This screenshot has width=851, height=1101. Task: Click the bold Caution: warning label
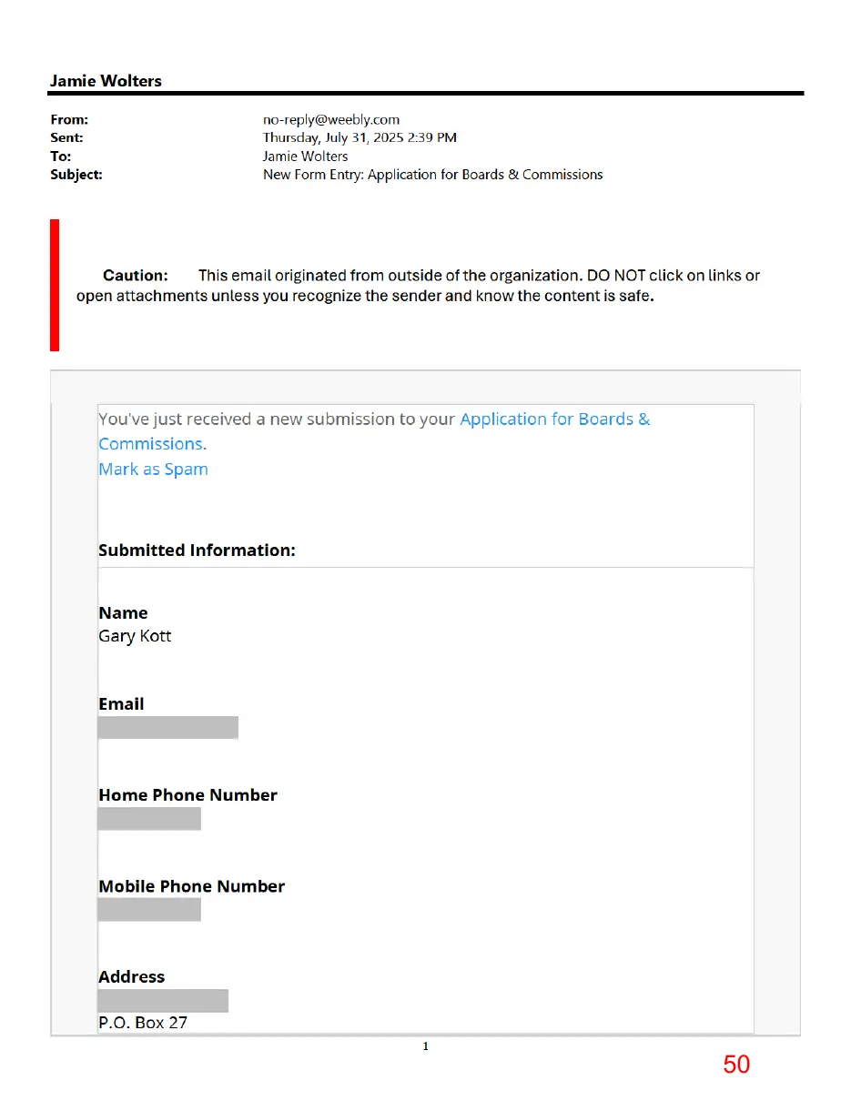(136, 276)
